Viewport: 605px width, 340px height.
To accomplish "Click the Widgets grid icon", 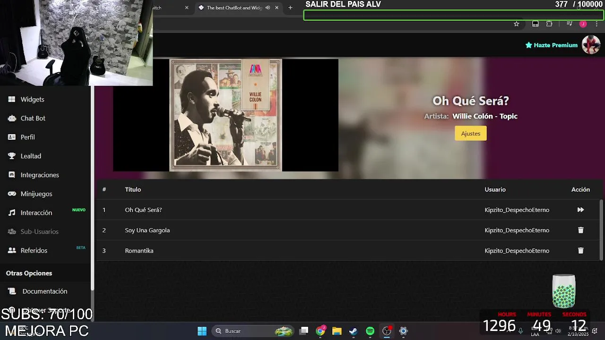I will [x=12, y=99].
